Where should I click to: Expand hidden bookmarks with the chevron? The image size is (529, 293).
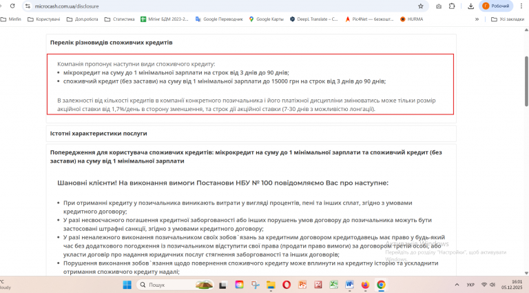477,19
